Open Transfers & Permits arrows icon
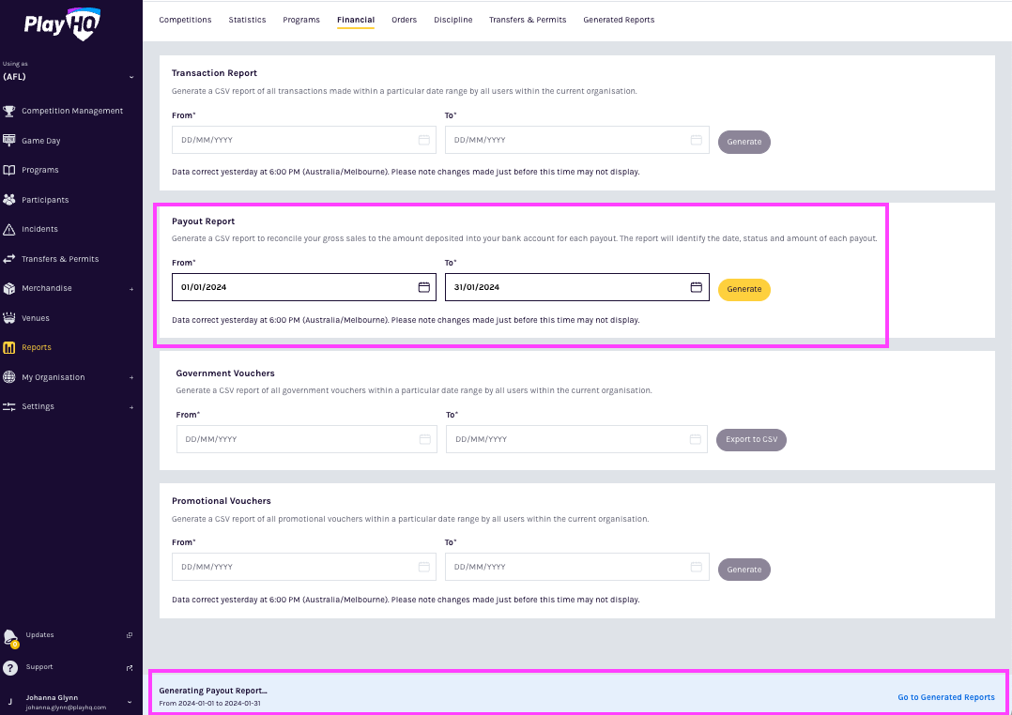Viewport: 1012px width, 715px height. pos(9,259)
